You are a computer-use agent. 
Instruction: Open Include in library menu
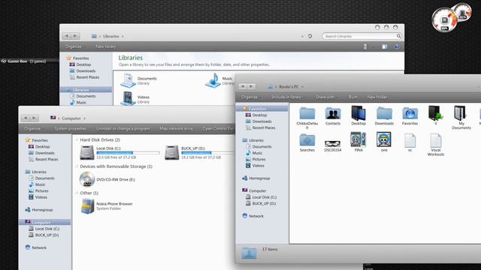tap(286, 97)
